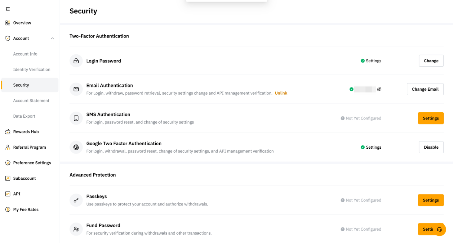
Task: Select Data Export menu item
Action: (x=24, y=116)
